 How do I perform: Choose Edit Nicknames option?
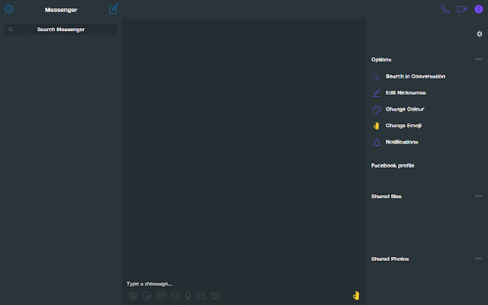[x=406, y=93]
